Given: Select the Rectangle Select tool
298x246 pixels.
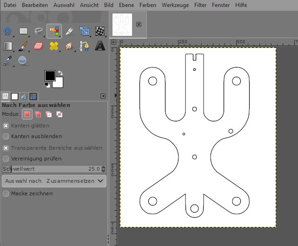Looking at the screenshot, I should click(x=23, y=31).
